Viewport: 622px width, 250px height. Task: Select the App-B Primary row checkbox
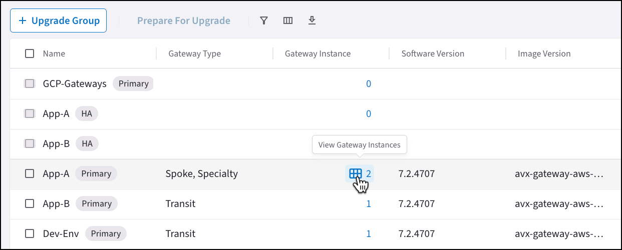pos(30,203)
